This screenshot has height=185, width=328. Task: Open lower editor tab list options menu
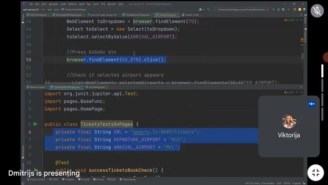(x=301, y=87)
